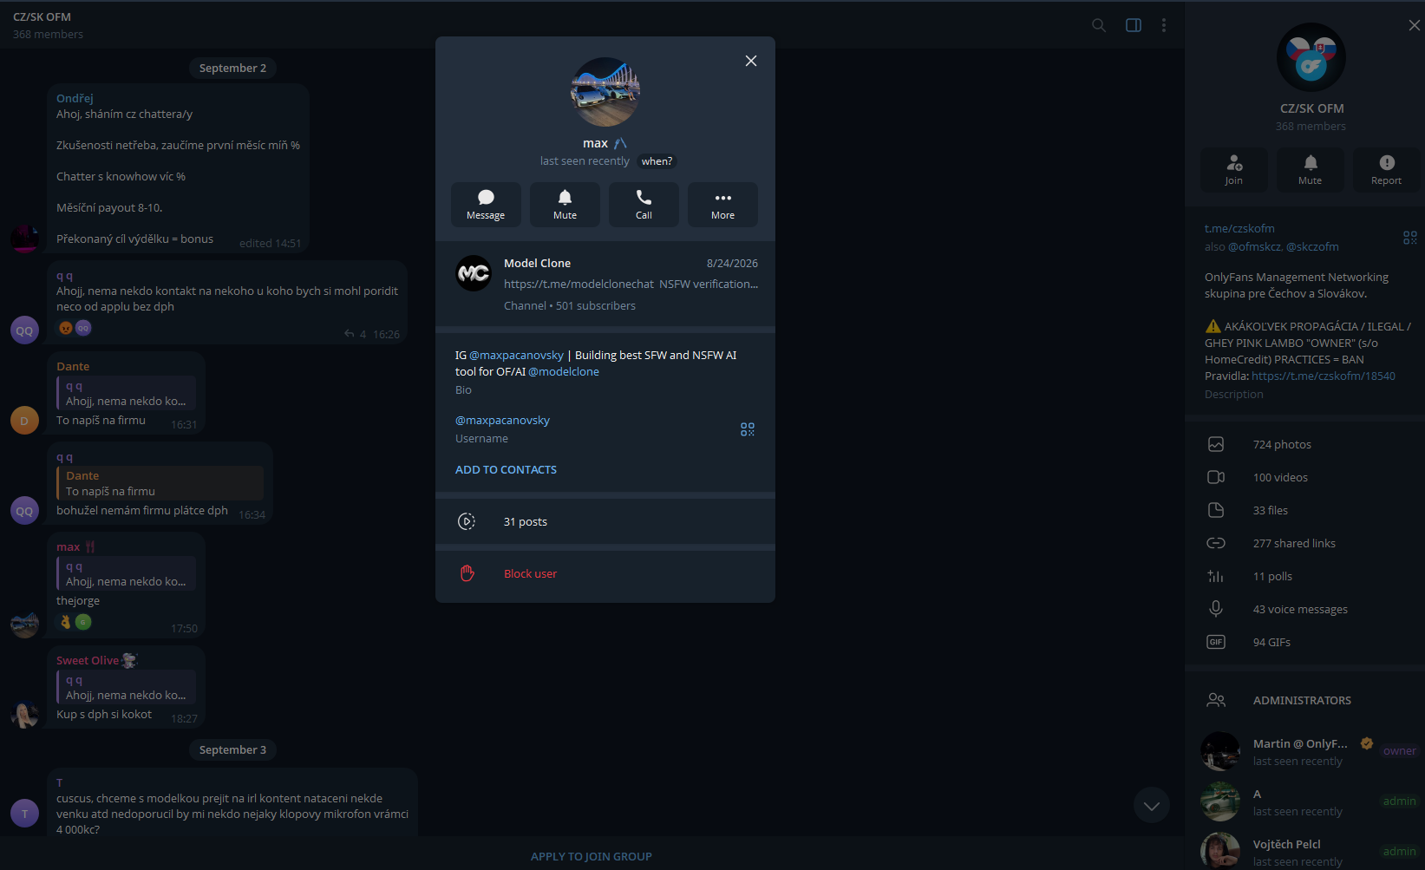1425x870 pixels.
Task: View 724 photos in group media
Action: point(1304,444)
